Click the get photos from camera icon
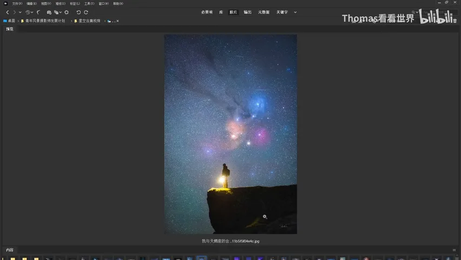The width and height of the screenshot is (461, 260). click(x=49, y=12)
